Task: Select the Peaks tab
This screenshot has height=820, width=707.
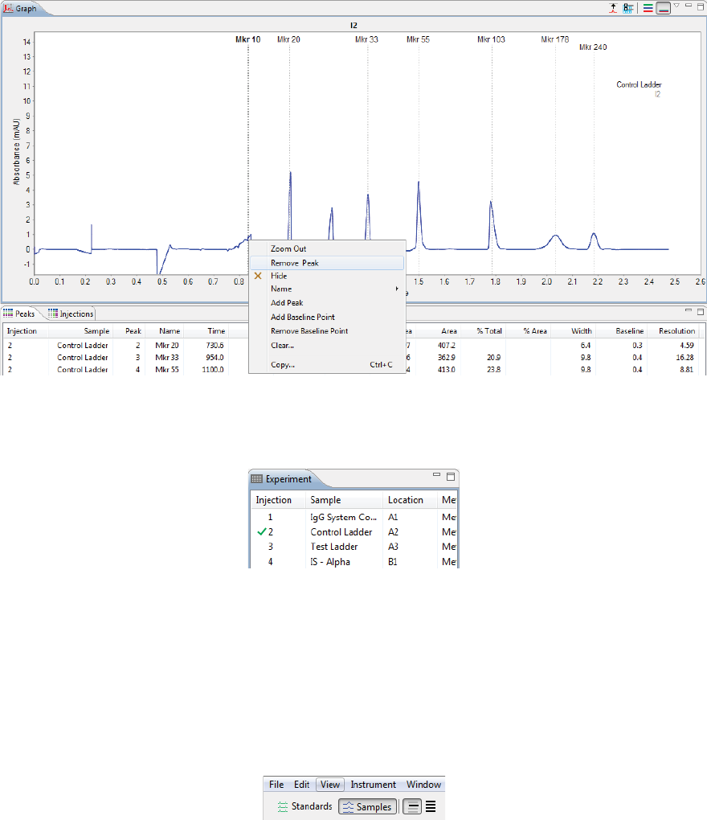Action: [x=19, y=314]
